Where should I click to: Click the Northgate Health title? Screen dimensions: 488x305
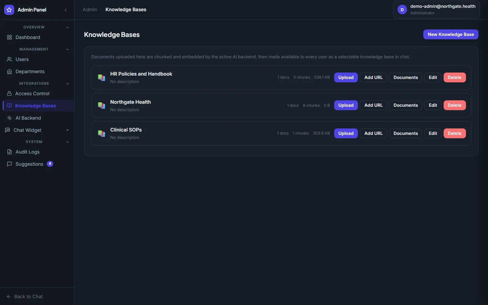pos(131,102)
